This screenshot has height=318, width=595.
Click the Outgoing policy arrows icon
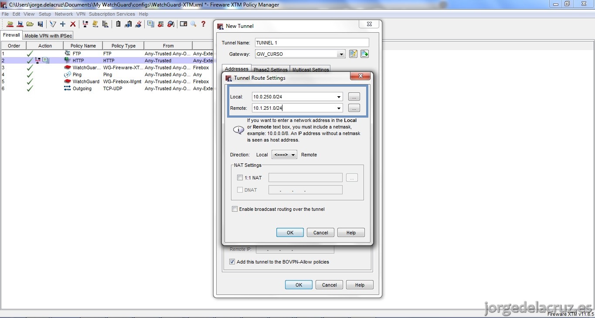67,88
